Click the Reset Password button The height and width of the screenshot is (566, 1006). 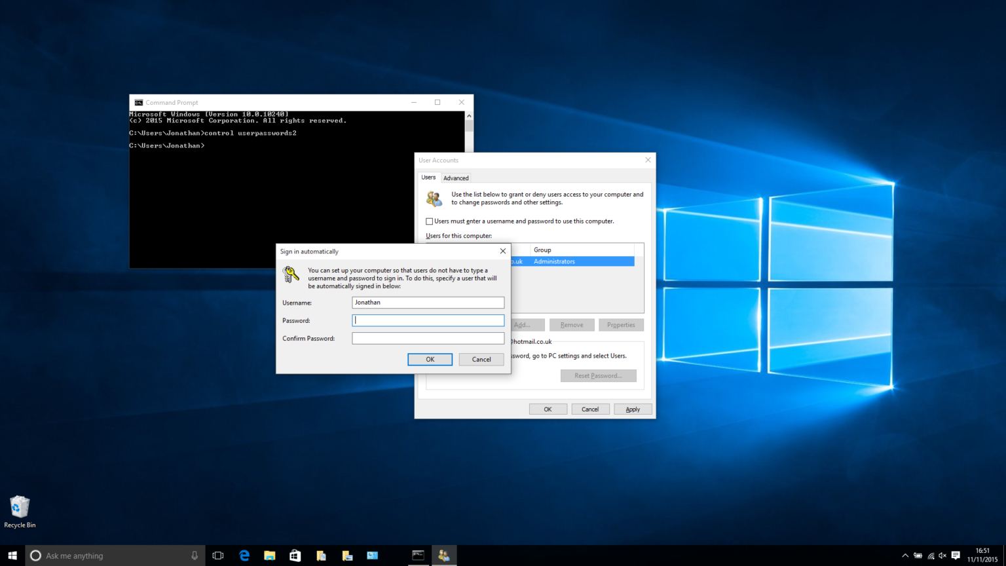pyautogui.click(x=598, y=375)
